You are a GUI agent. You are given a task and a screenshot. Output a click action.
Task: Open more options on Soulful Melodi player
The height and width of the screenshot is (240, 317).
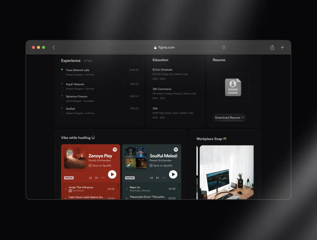pos(164,177)
